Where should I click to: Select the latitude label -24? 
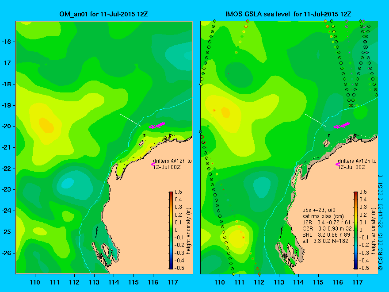[x=6, y=211]
